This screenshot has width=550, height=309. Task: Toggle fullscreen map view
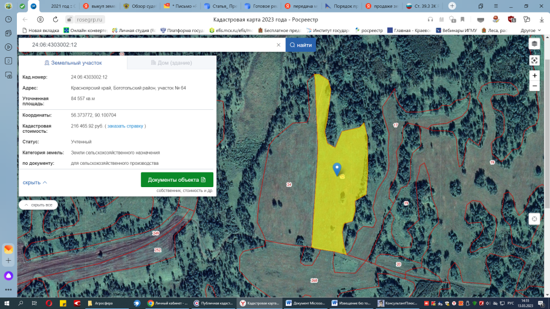click(534, 60)
